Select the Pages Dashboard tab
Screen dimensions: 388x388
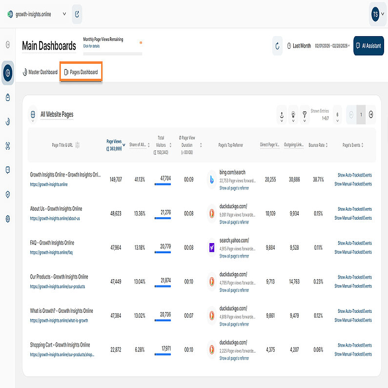pos(81,72)
